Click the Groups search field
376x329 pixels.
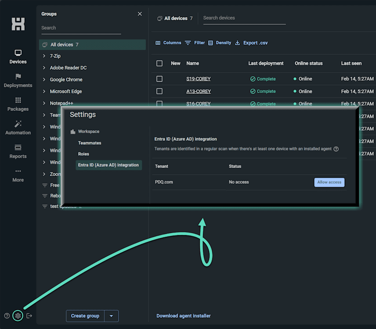pyautogui.click(x=81, y=28)
